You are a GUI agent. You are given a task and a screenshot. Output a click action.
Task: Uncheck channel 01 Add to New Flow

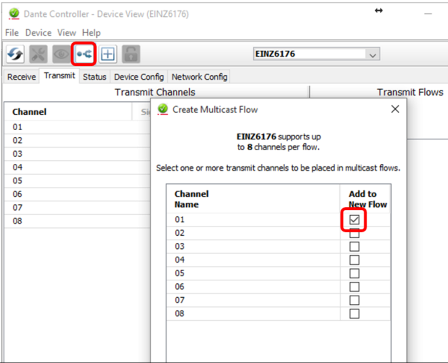354,219
